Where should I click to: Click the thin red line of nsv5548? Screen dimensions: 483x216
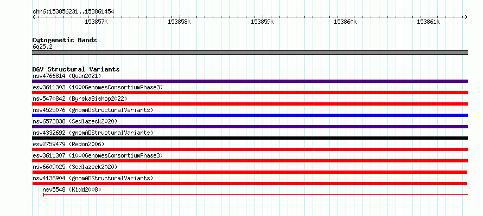pyautogui.click(x=256, y=194)
